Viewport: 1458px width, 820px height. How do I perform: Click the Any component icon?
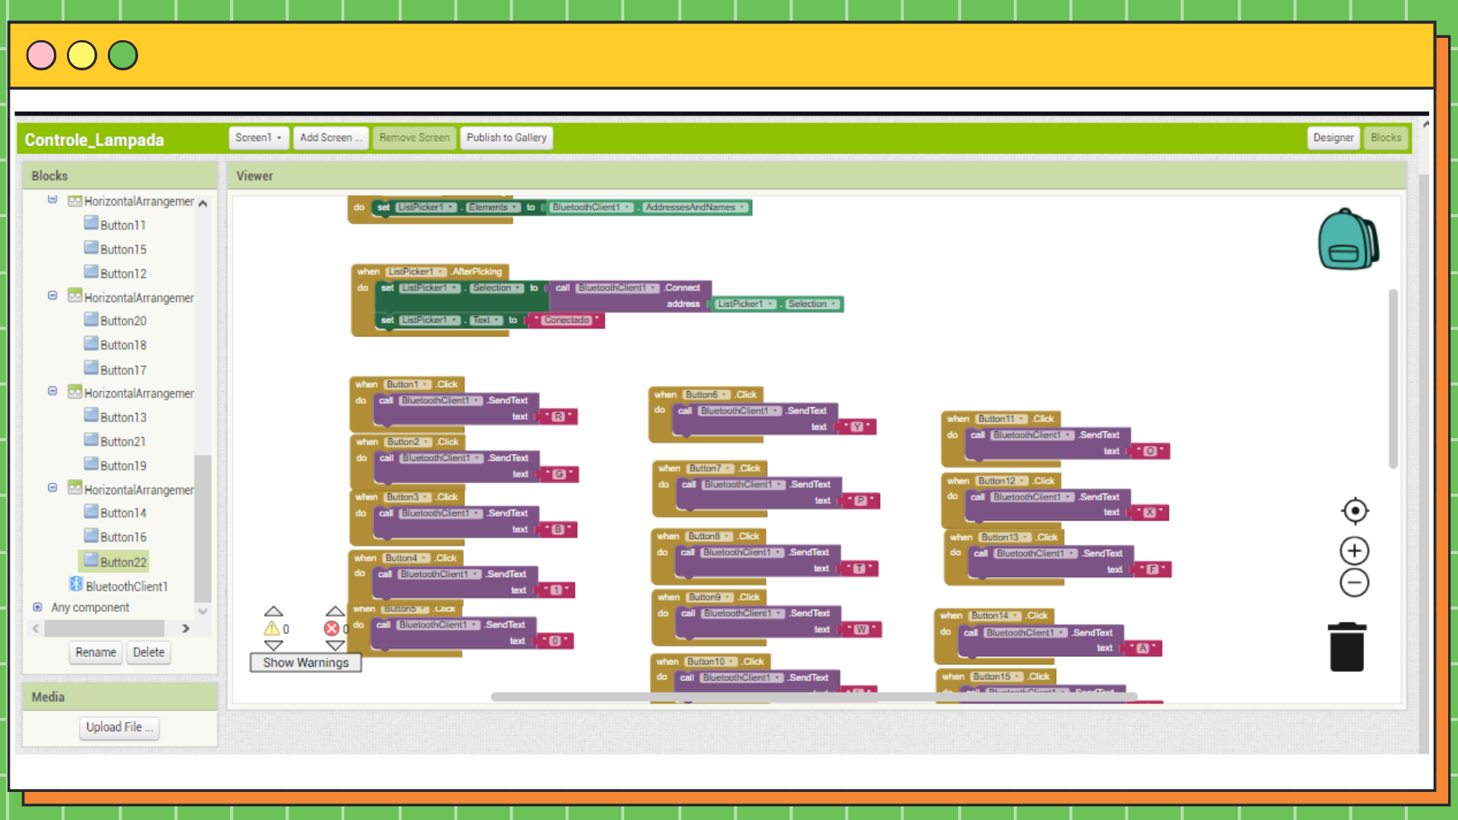[x=37, y=607]
